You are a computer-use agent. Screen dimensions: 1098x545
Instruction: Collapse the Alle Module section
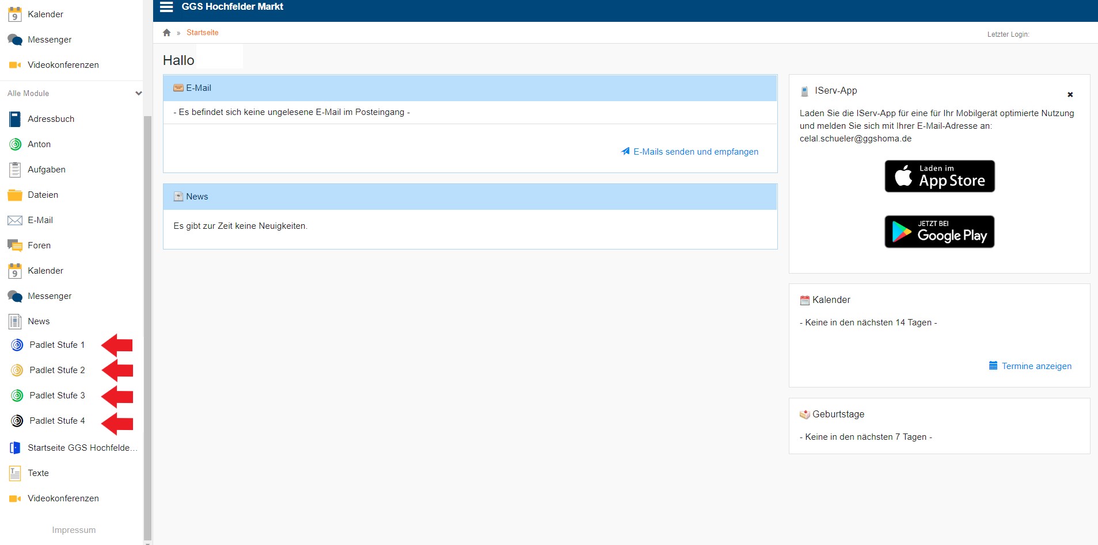pyautogui.click(x=138, y=93)
